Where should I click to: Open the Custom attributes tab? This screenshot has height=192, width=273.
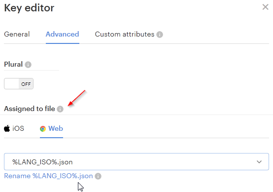tap(125, 34)
